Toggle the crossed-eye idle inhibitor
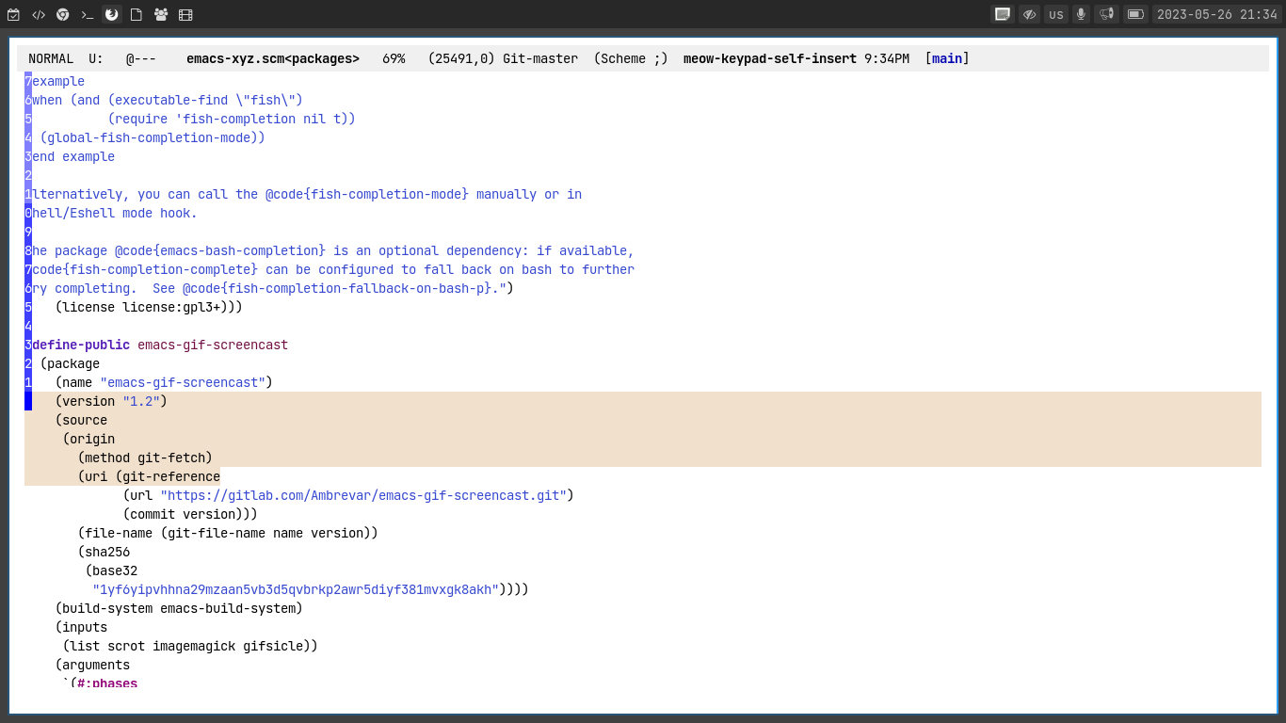Screen dimensions: 1286x723 (x=1029, y=14)
